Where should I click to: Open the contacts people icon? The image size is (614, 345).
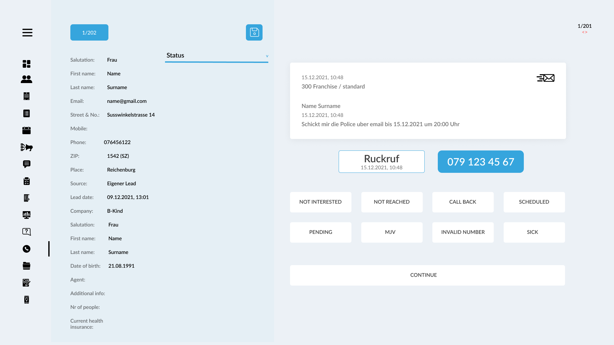click(x=27, y=79)
